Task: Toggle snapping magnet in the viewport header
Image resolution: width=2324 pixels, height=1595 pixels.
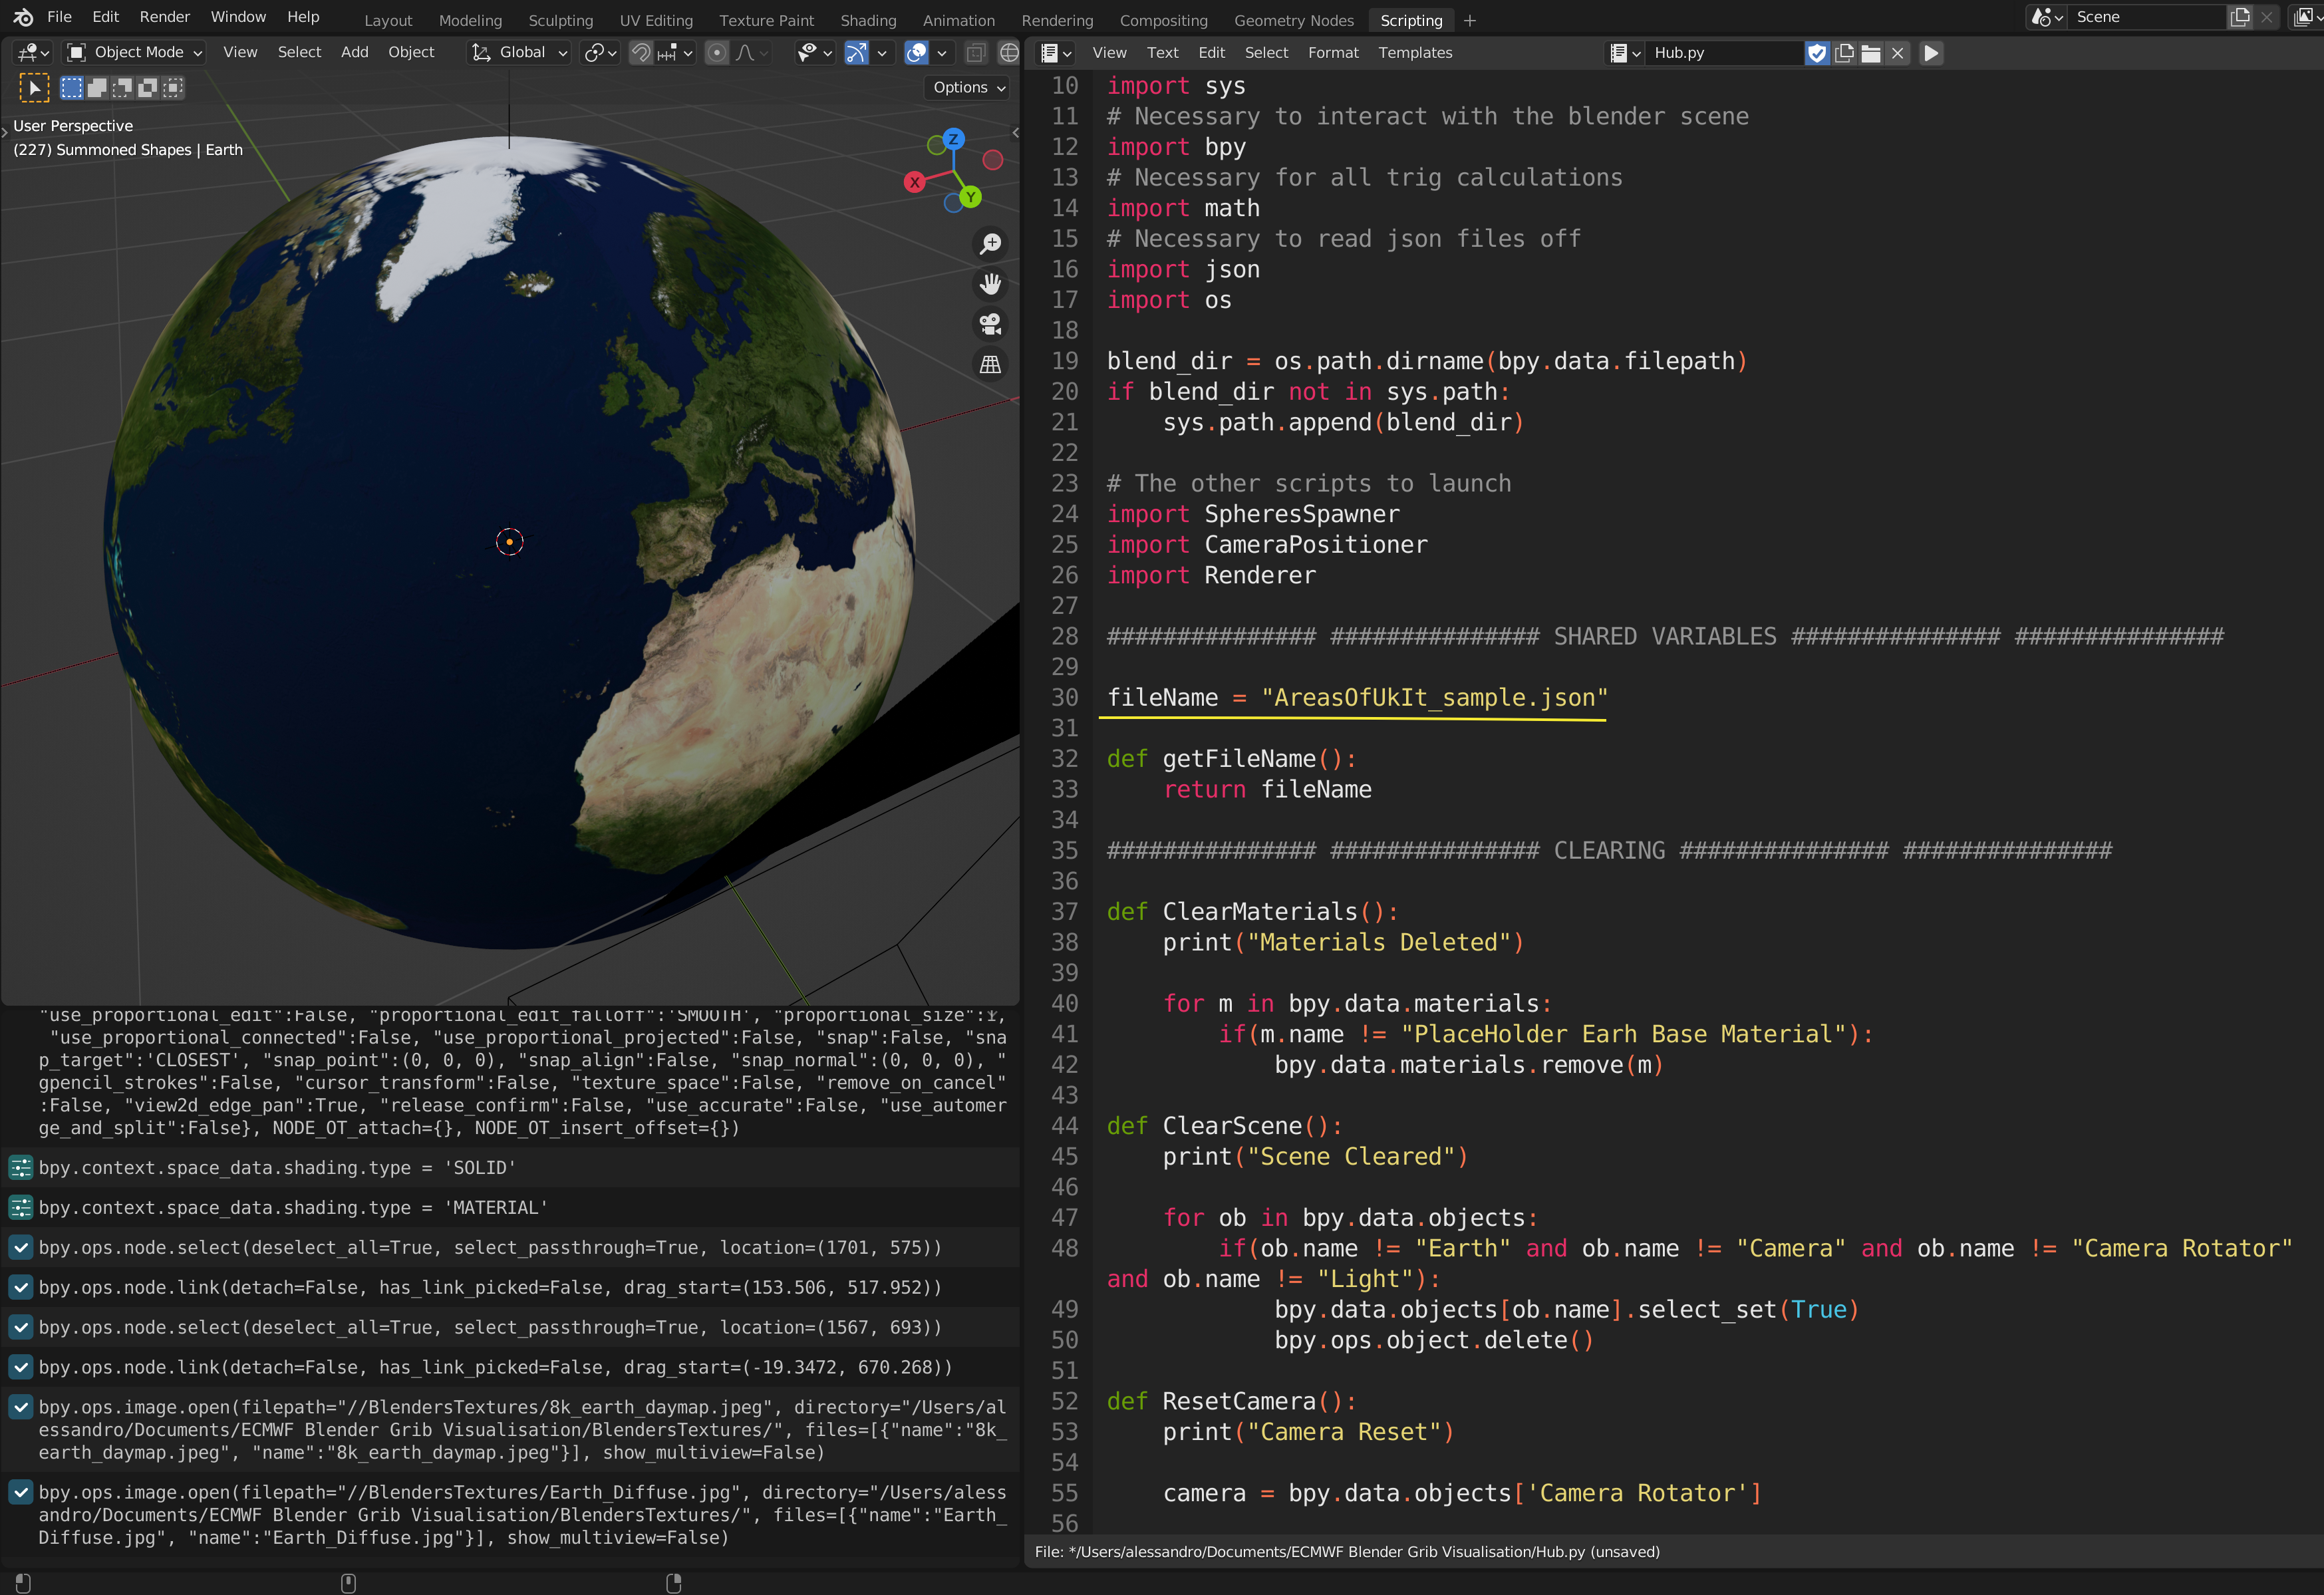Action: 641,52
